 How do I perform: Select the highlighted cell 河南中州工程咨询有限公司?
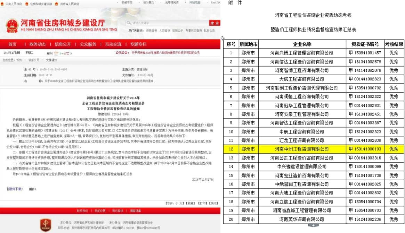click(x=302, y=149)
